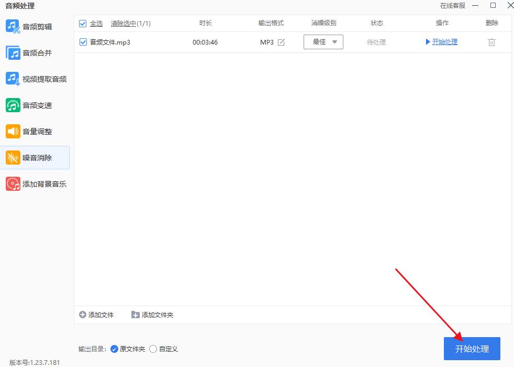
Task: Delete 音频文件.mp3 using the trash icon
Action: [491, 42]
